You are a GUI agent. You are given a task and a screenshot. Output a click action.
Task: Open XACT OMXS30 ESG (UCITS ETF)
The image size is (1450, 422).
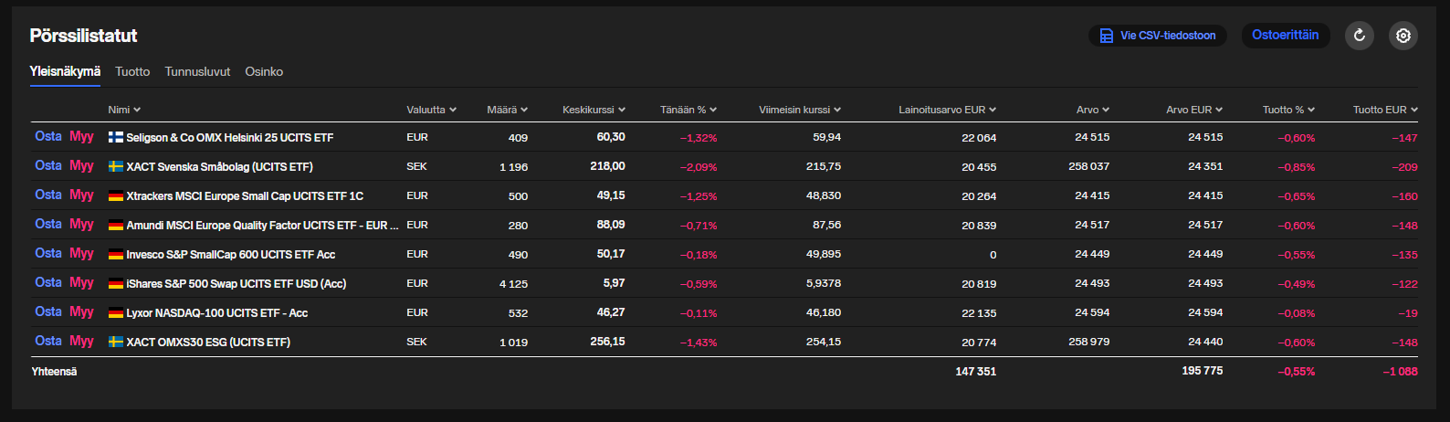208,343
